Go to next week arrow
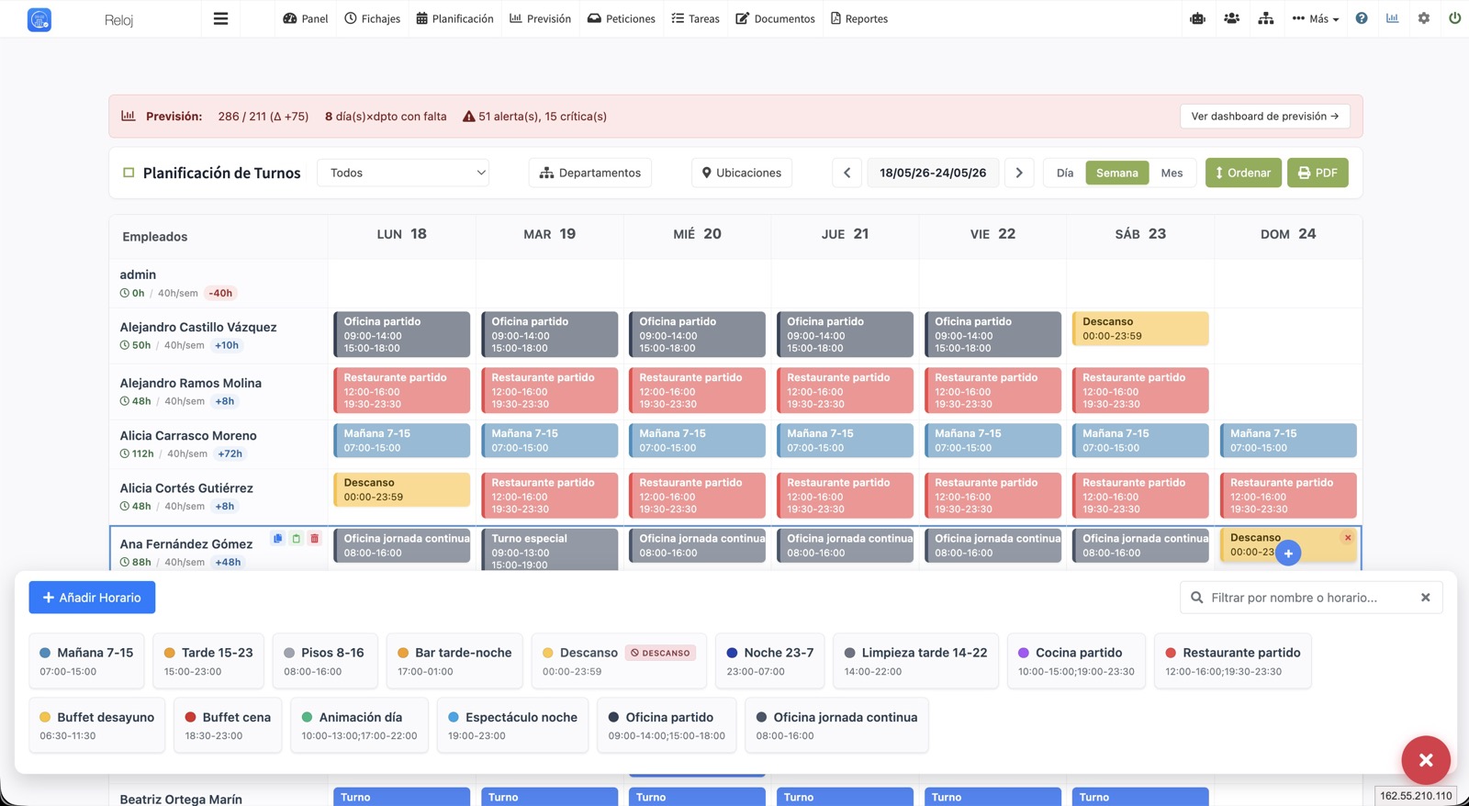This screenshot has height=806, width=1469. [1019, 173]
